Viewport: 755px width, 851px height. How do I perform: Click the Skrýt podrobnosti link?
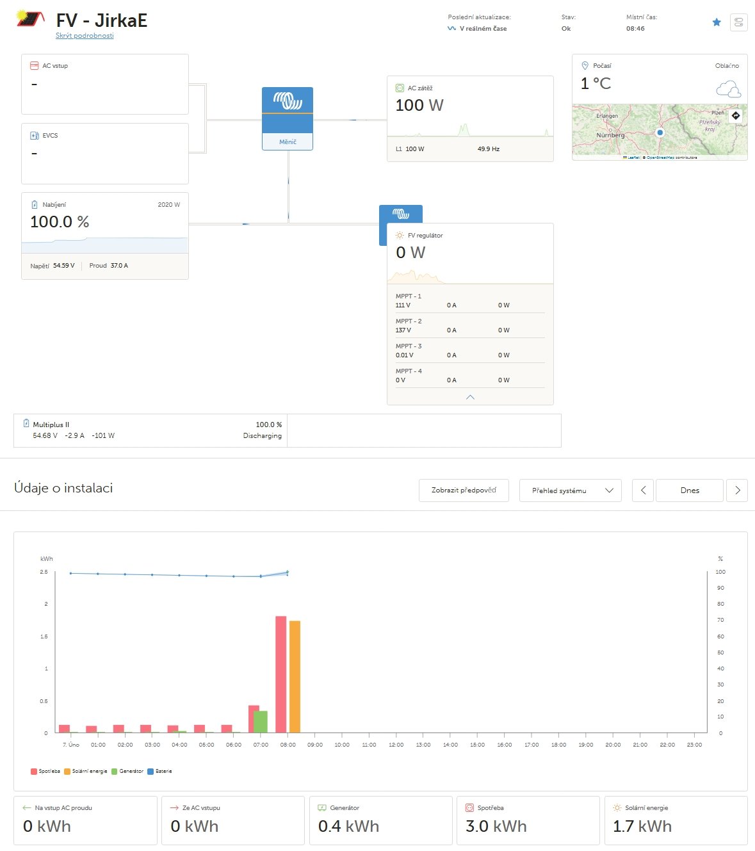(x=85, y=36)
